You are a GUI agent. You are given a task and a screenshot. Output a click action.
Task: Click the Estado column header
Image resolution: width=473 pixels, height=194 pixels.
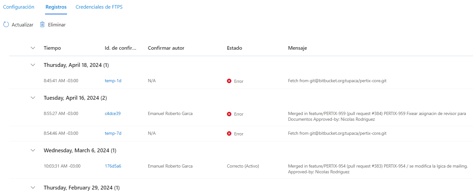point(234,48)
